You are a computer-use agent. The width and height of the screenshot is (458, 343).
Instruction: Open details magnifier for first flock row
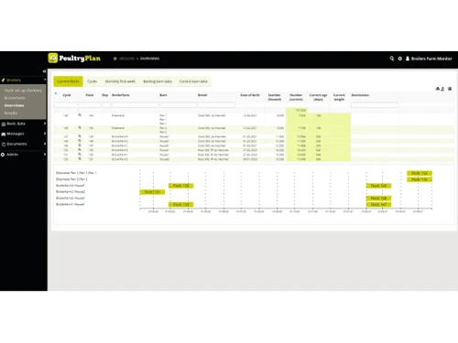[80, 115]
